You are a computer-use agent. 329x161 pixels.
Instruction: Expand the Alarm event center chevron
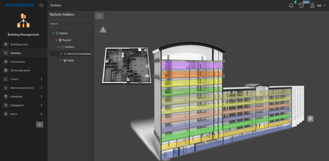pyautogui.click(x=41, y=88)
